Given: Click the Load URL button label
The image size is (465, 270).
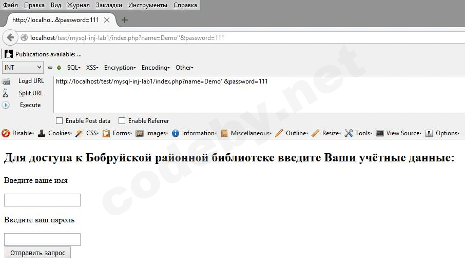Looking at the screenshot, I should click(x=31, y=81).
